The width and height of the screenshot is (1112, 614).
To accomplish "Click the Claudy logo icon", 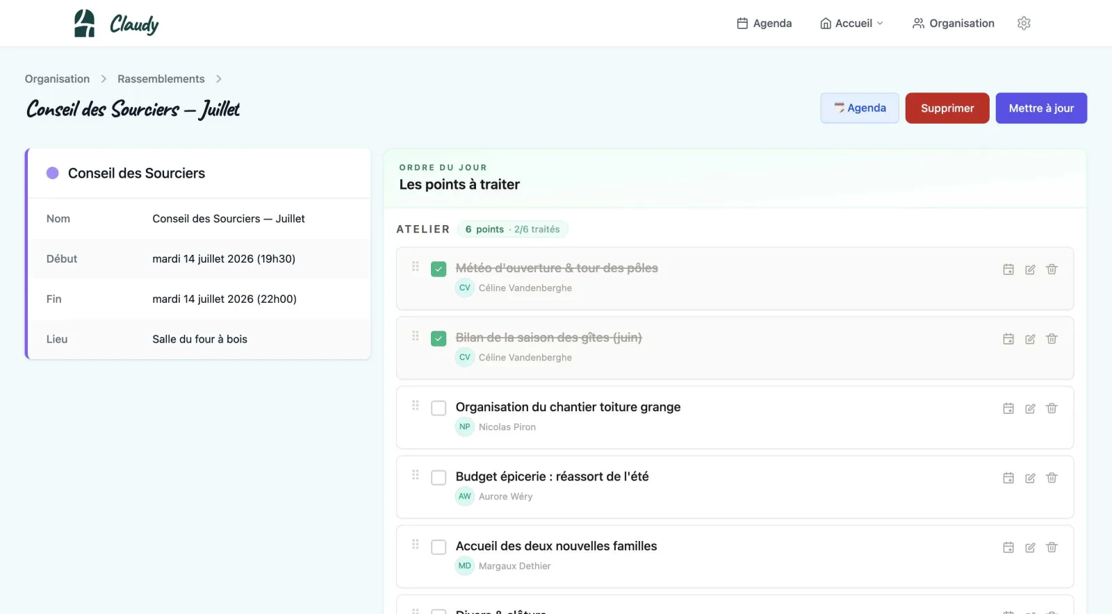I will tap(85, 24).
